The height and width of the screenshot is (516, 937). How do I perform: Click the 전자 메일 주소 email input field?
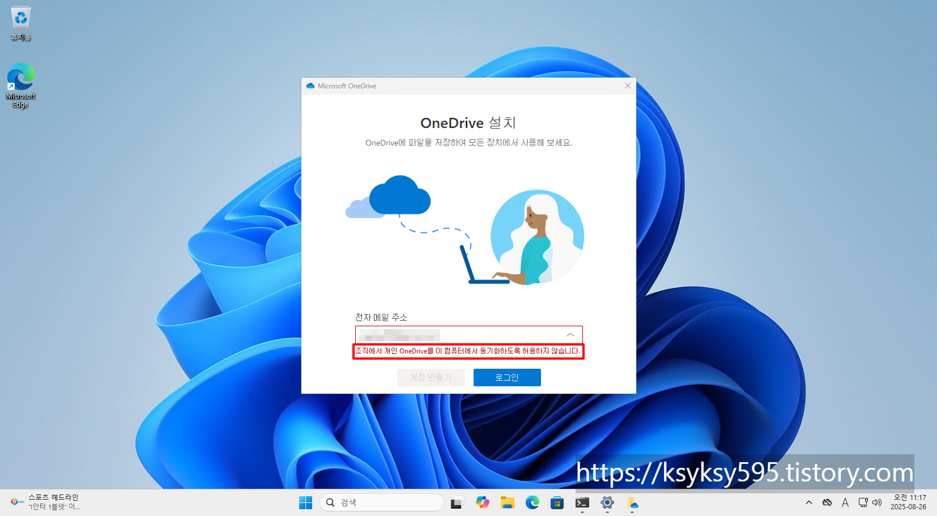point(468,335)
